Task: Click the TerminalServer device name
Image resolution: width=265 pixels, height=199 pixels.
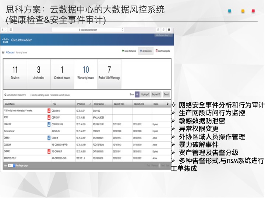Action: pyautogui.click(x=9, y=131)
